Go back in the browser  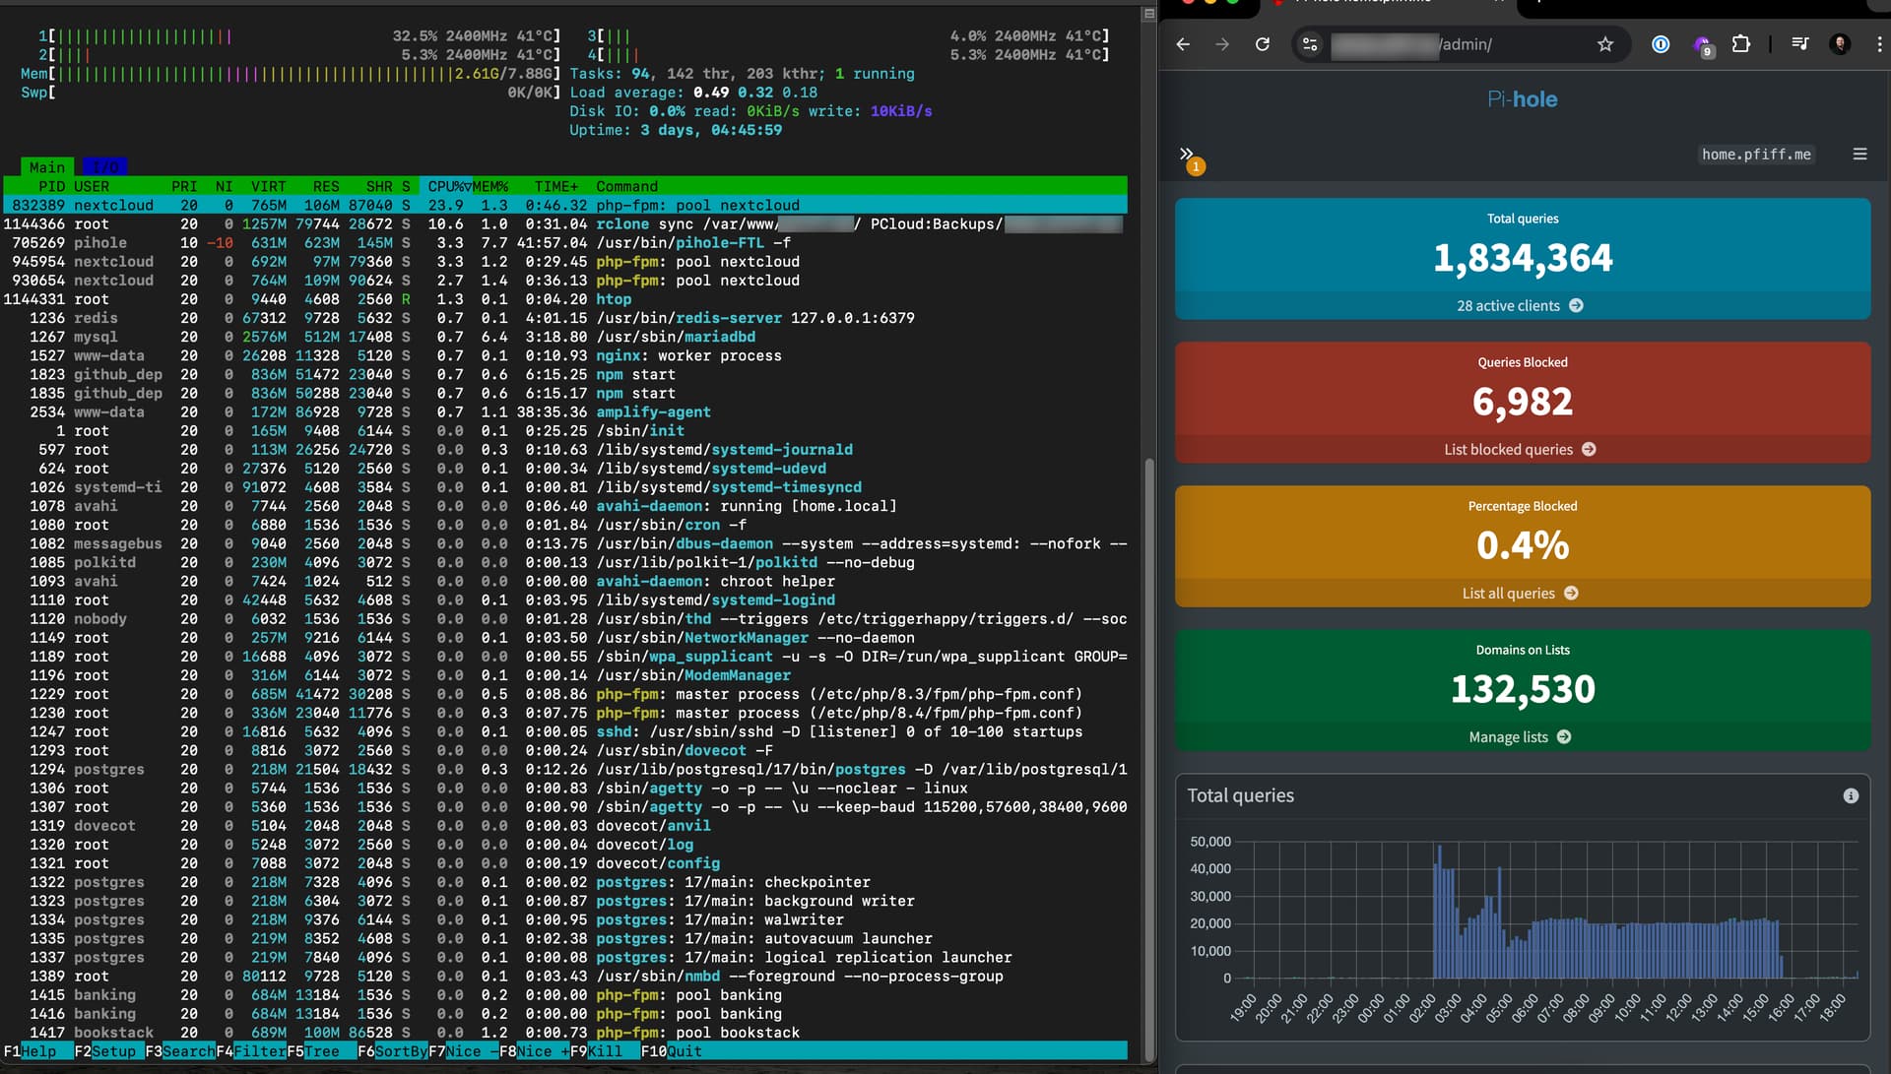[1183, 44]
